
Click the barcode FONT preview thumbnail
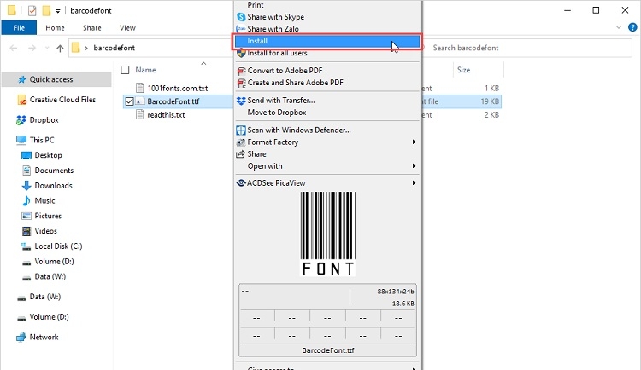tap(328, 234)
